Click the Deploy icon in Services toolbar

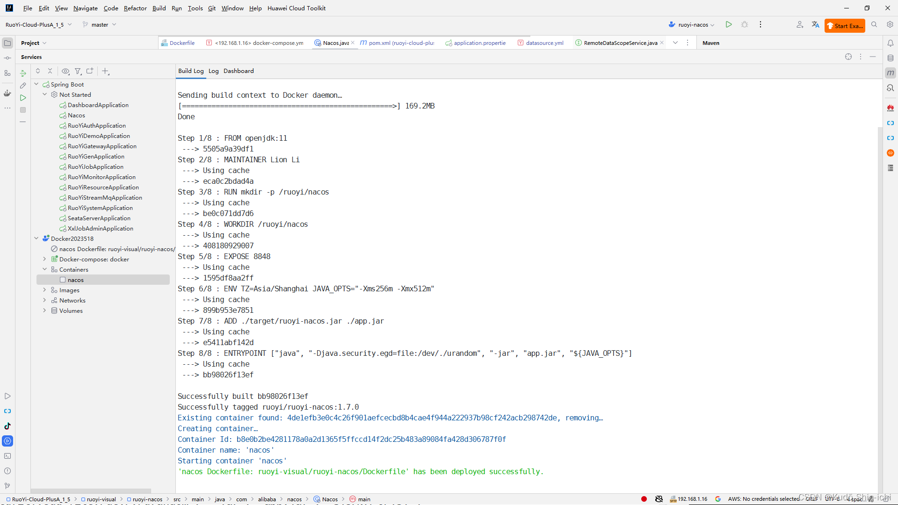(23, 73)
